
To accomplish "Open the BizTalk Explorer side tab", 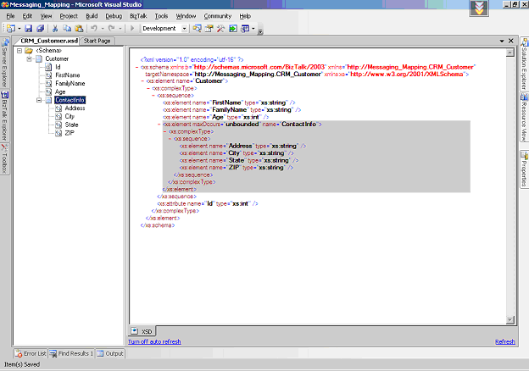I will pyautogui.click(x=5, y=116).
